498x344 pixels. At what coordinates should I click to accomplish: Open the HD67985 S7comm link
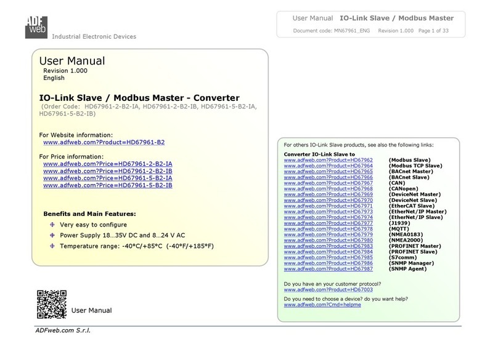click(329, 257)
